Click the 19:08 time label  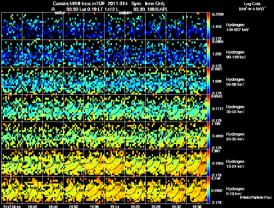(94, 206)
